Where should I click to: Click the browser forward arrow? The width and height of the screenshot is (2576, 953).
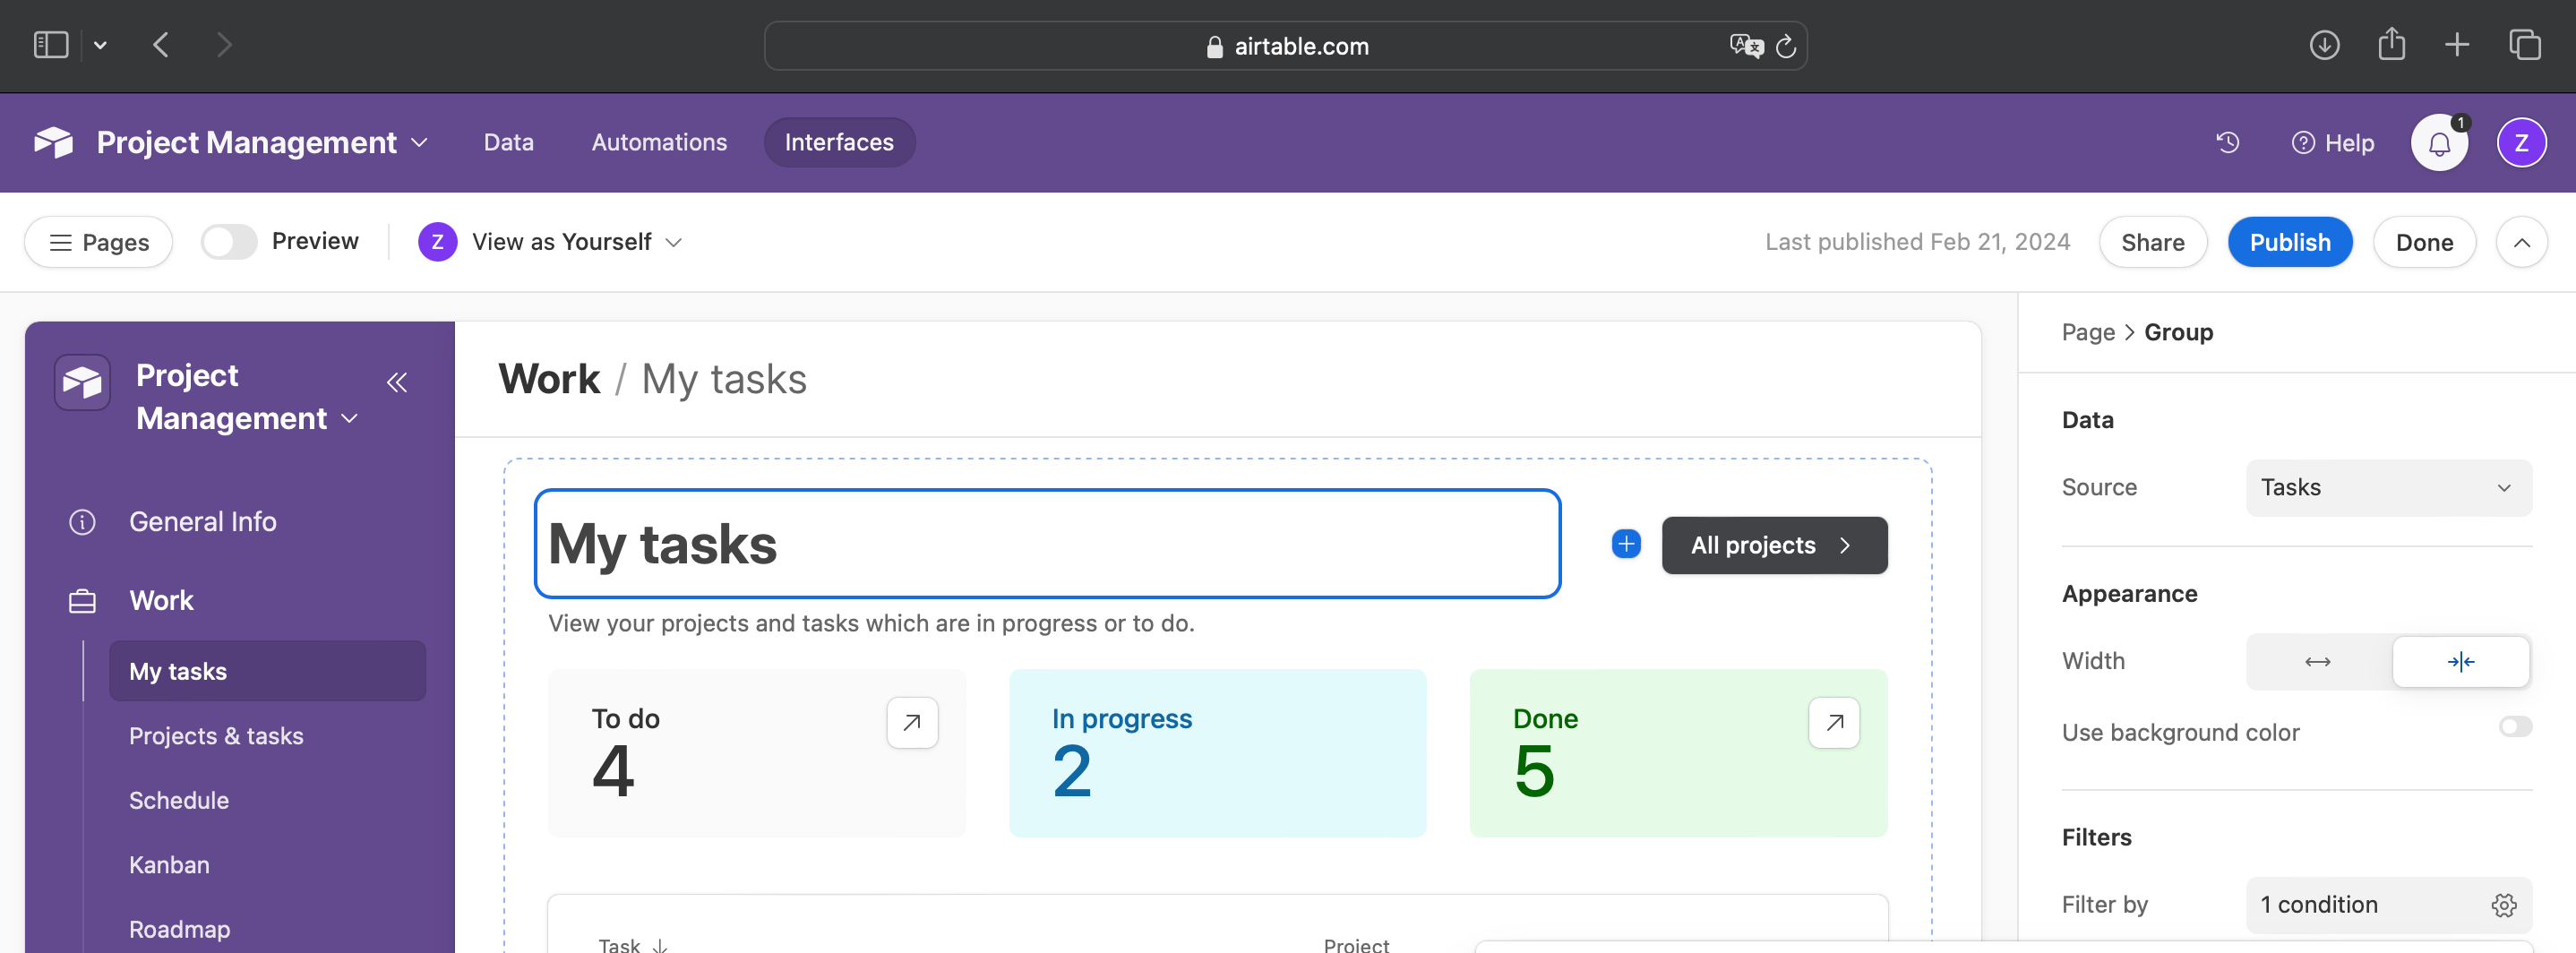(224, 45)
